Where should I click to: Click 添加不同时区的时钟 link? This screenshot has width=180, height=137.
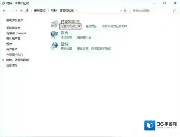point(114,26)
